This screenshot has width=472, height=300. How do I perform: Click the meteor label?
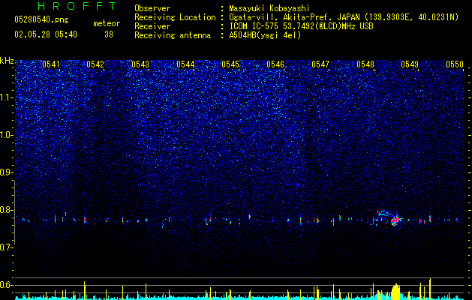tap(107, 23)
